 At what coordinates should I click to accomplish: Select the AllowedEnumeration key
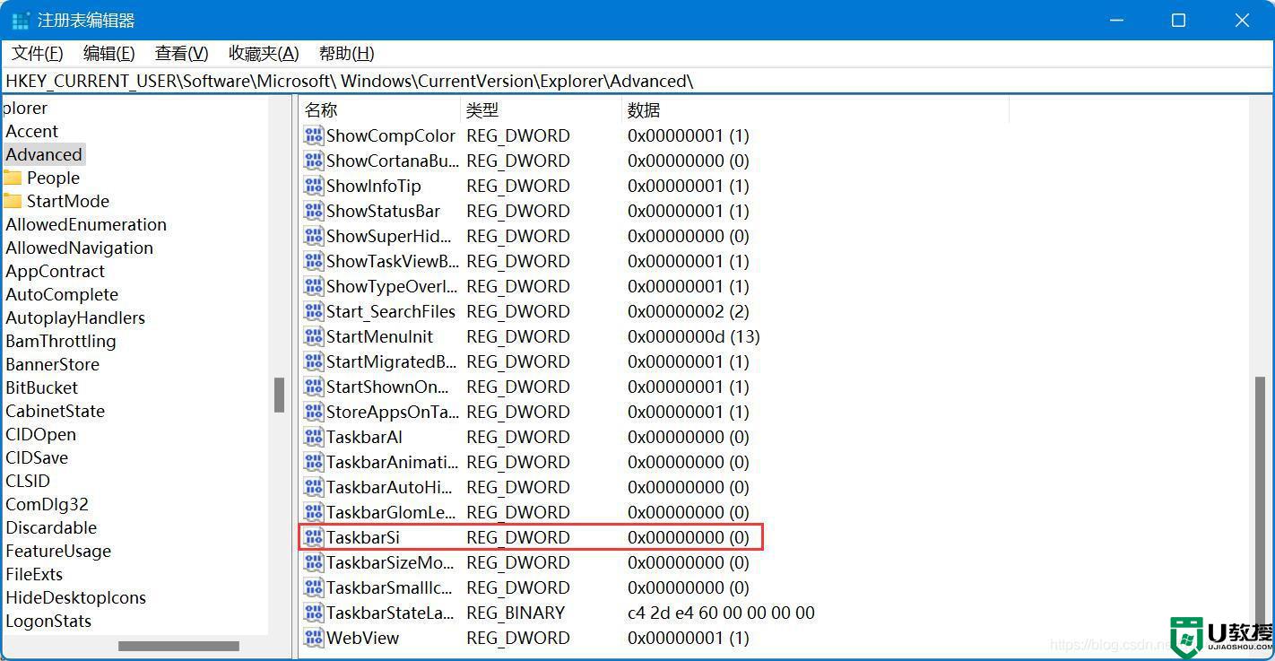tap(86, 224)
